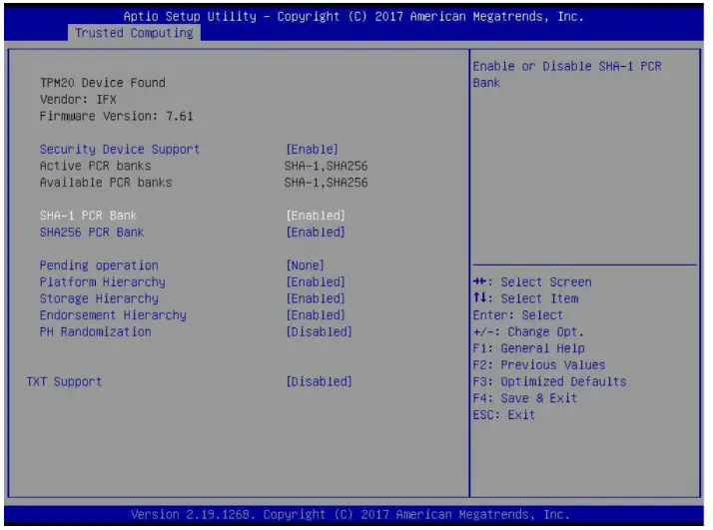This screenshot has width=713, height=530.
Task: Click the 'F1: General Help' hint
Action: (x=529, y=348)
